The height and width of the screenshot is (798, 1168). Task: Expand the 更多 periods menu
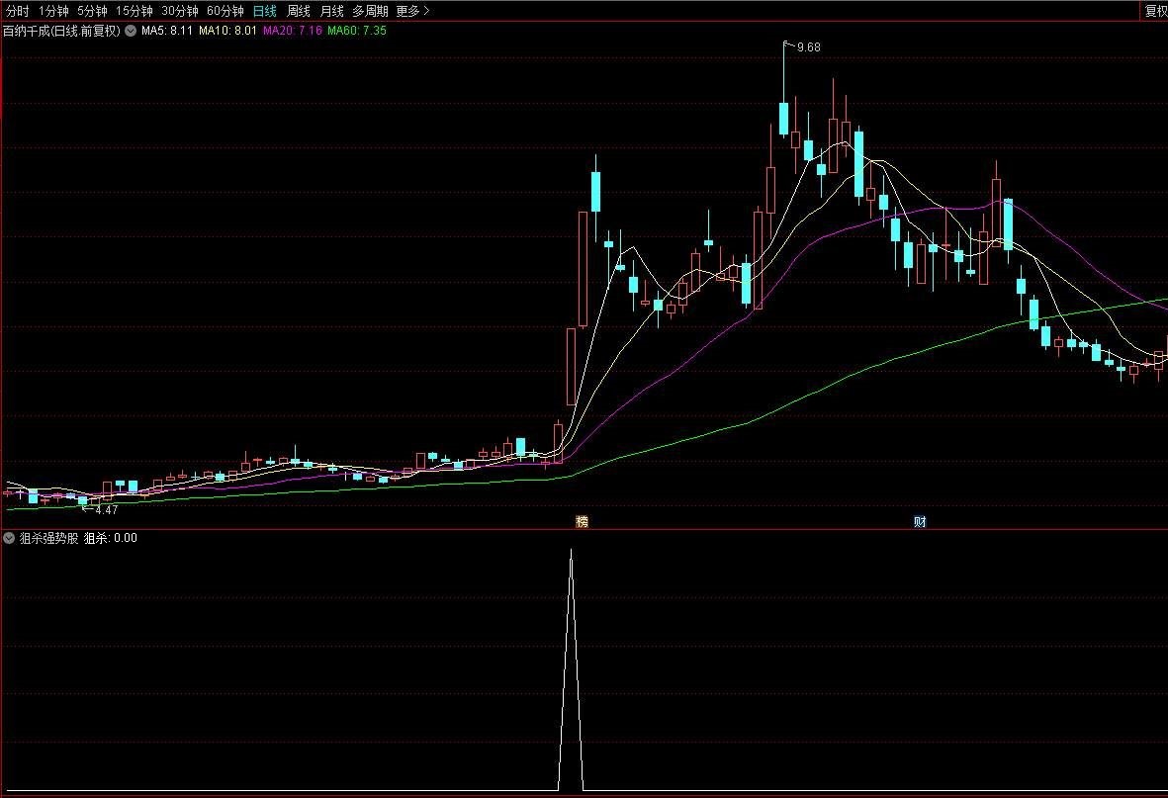412,11
